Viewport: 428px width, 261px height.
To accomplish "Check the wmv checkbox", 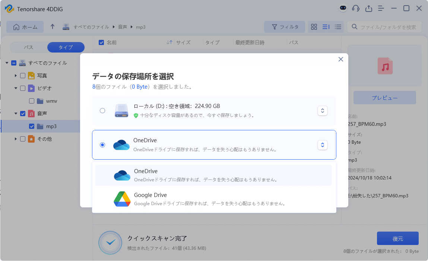I will point(32,101).
